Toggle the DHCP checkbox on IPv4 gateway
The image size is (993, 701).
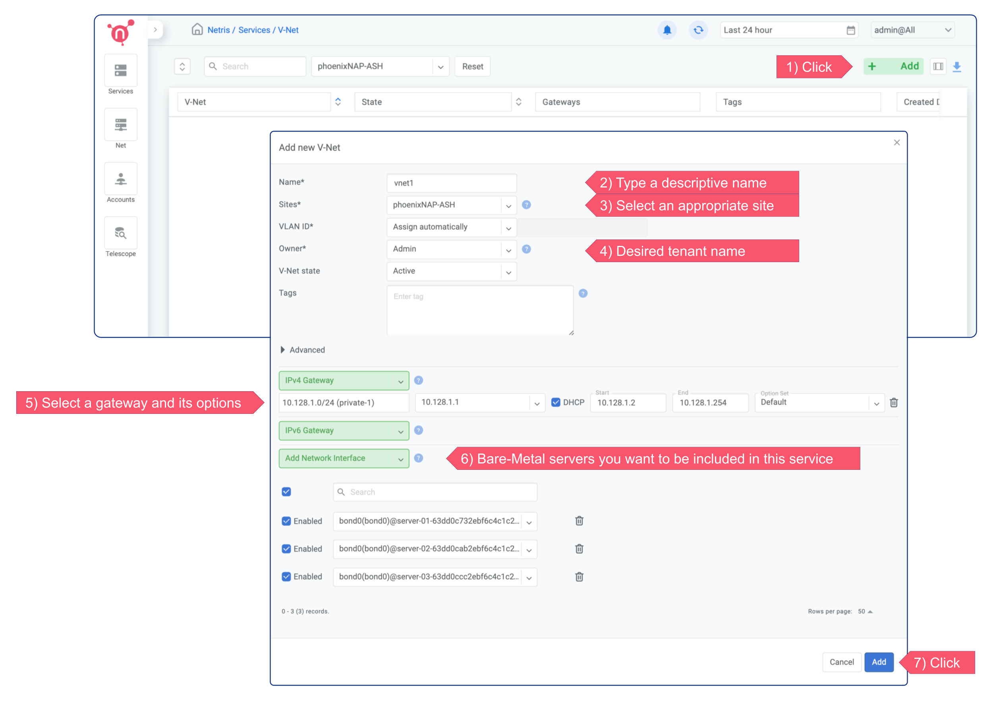[x=554, y=402]
